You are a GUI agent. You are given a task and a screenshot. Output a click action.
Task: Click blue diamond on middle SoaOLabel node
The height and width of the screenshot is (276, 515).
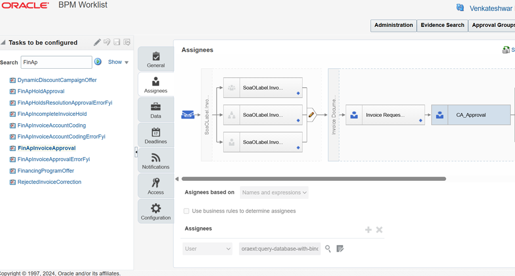click(x=298, y=121)
